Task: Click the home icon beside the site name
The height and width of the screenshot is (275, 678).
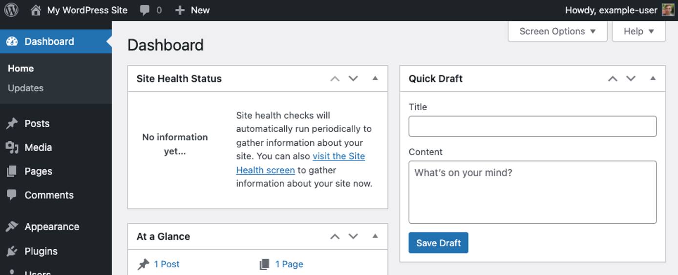Action: point(36,10)
